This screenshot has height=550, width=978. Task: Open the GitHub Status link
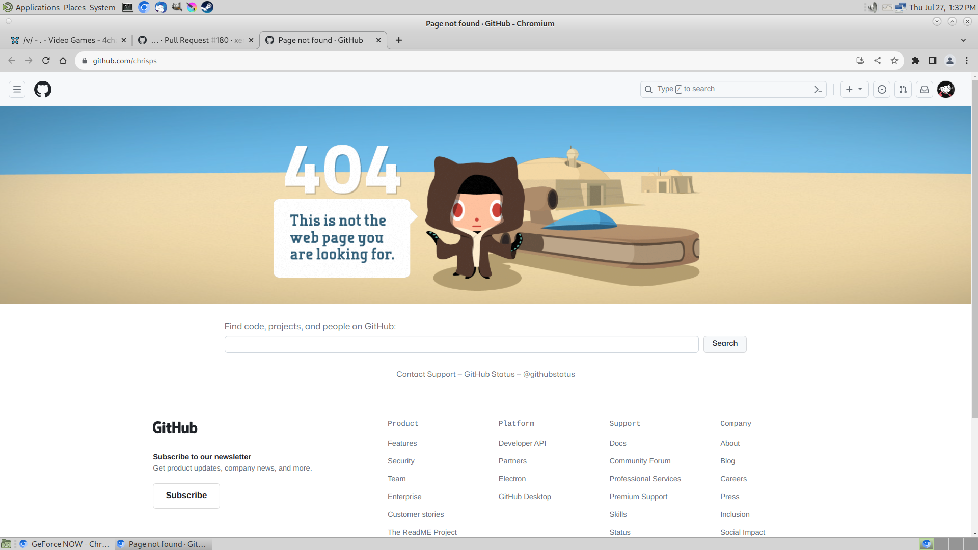pyautogui.click(x=490, y=374)
